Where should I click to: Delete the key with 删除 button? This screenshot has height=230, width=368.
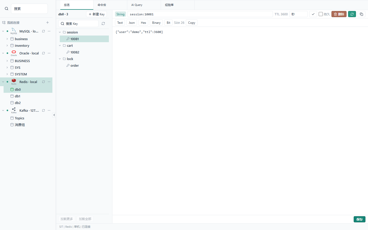coord(339,14)
